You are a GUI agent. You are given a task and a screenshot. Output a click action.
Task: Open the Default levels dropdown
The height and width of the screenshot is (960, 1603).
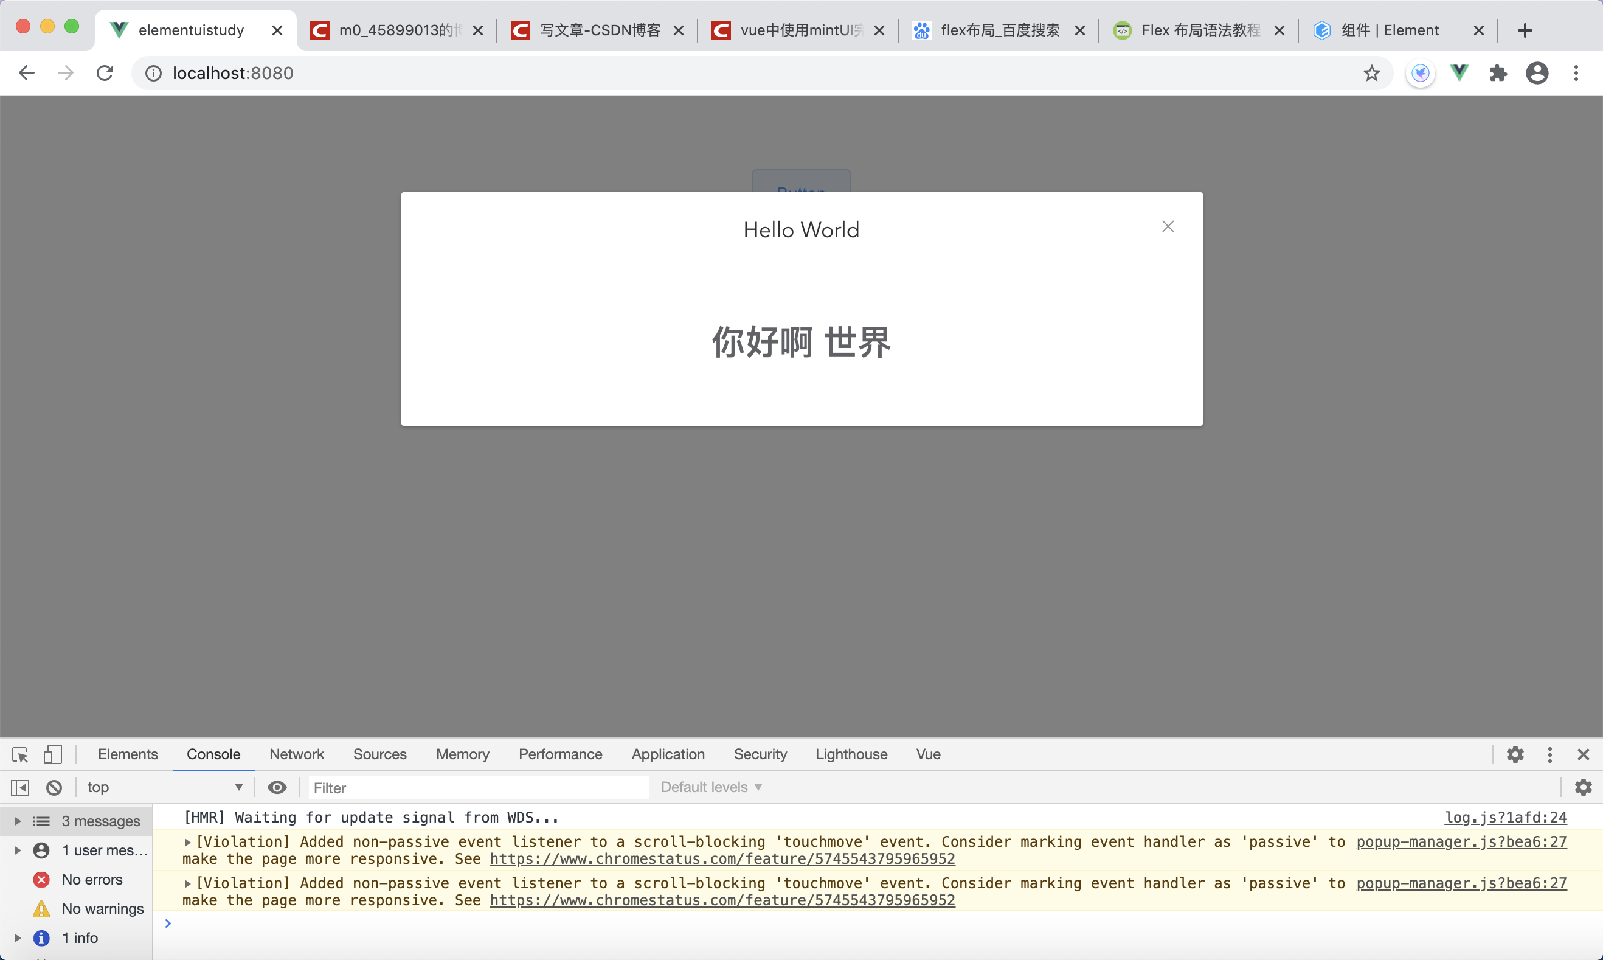711,787
